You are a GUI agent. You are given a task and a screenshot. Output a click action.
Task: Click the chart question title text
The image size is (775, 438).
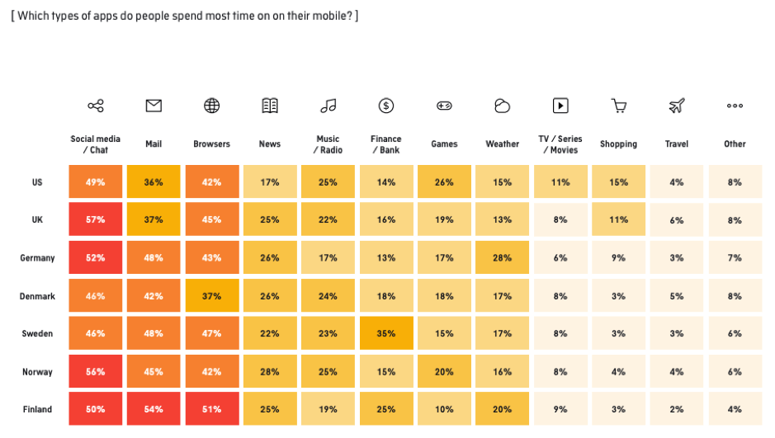[184, 16]
